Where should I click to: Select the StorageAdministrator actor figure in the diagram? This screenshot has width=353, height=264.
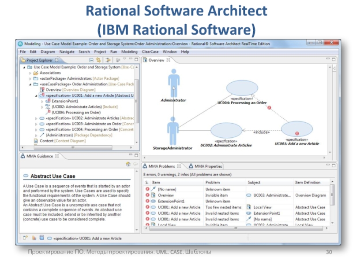[173, 131]
